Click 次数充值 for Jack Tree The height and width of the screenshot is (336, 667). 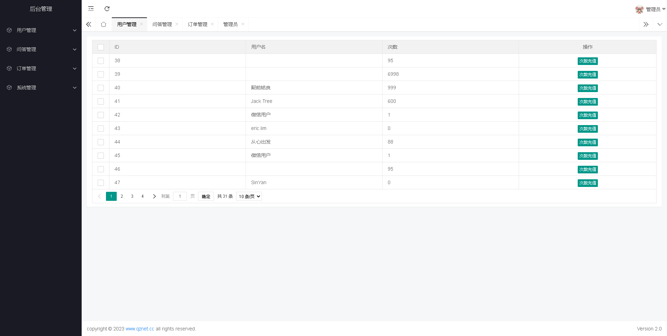point(588,102)
